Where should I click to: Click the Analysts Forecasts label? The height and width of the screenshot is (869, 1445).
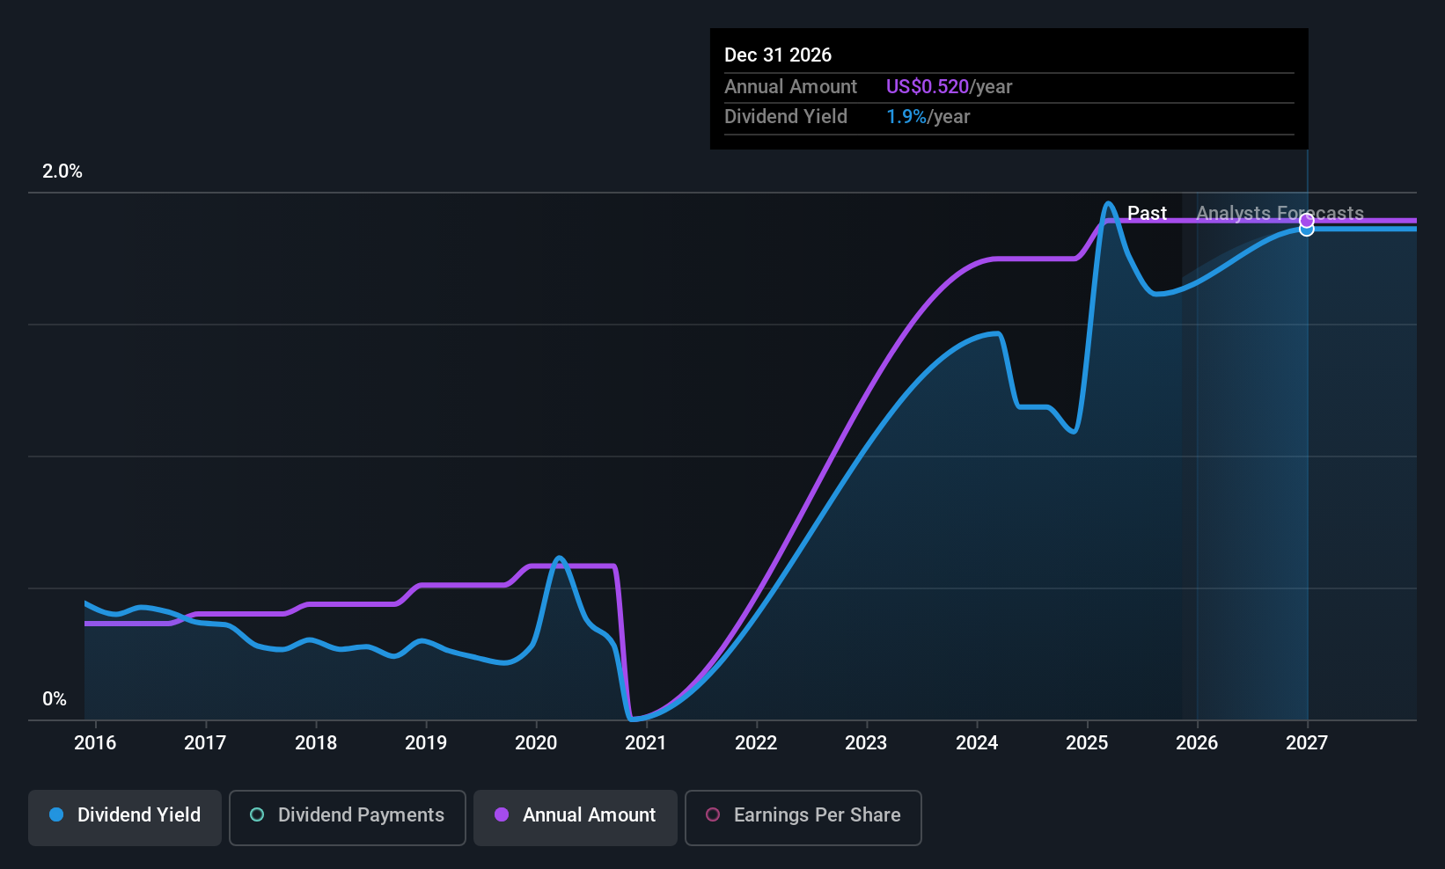tap(1280, 213)
